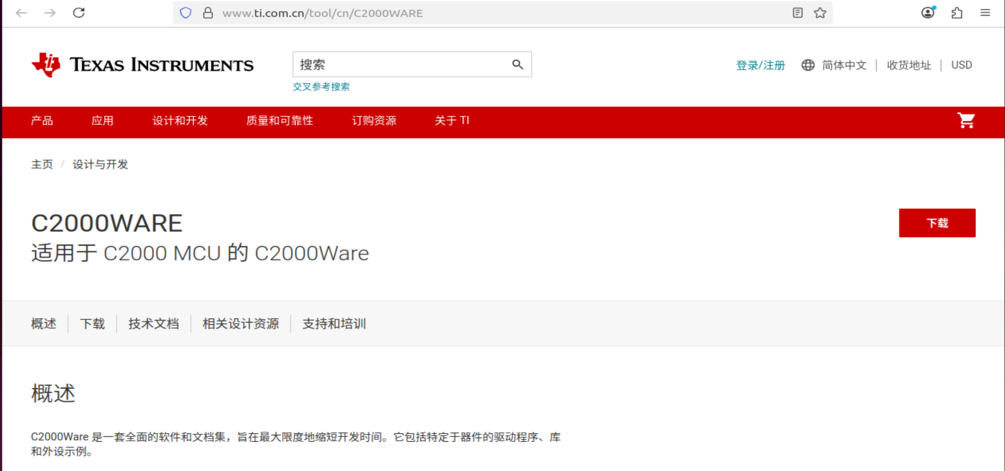Go back with the browser back arrow
The width and height of the screenshot is (1005, 471).
(21, 13)
